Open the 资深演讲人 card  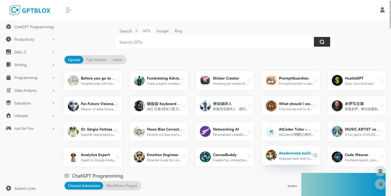point(225,106)
